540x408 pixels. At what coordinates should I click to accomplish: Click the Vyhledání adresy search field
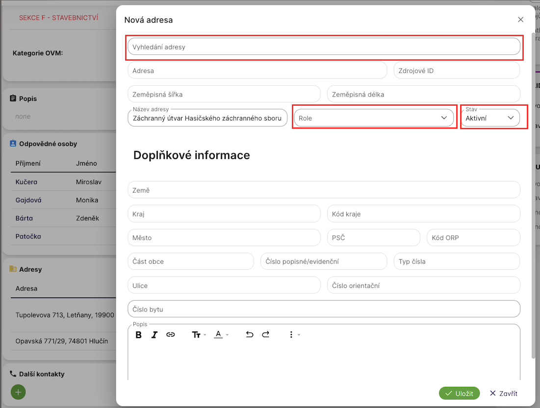point(324,47)
